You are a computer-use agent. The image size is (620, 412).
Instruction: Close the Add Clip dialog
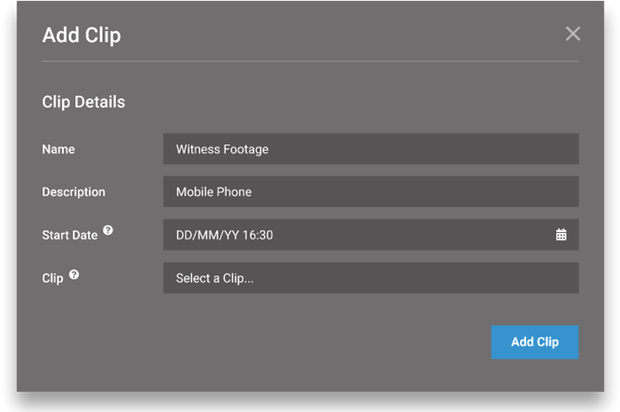point(572,34)
